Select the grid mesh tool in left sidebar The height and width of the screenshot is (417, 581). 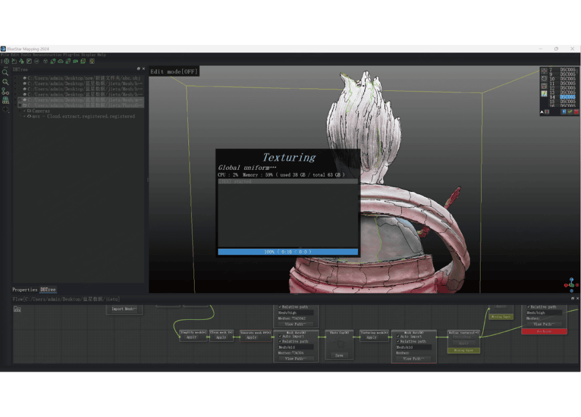pos(6,100)
